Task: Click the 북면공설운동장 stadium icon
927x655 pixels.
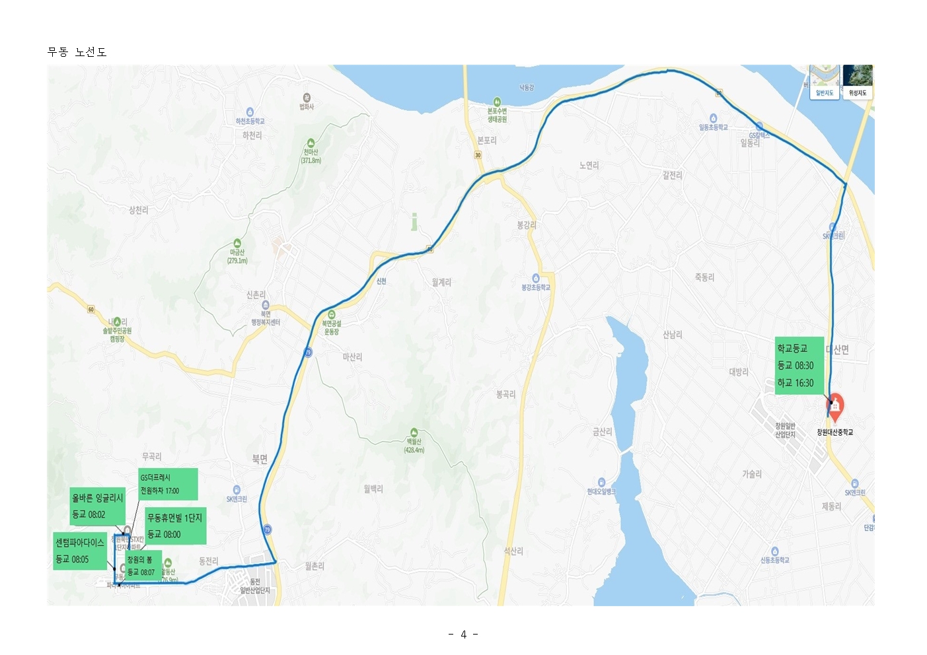Action: click(332, 314)
